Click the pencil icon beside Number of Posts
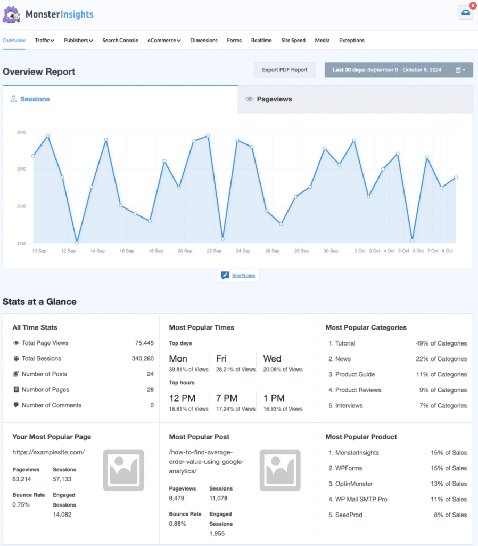The image size is (478, 546). tap(15, 374)
